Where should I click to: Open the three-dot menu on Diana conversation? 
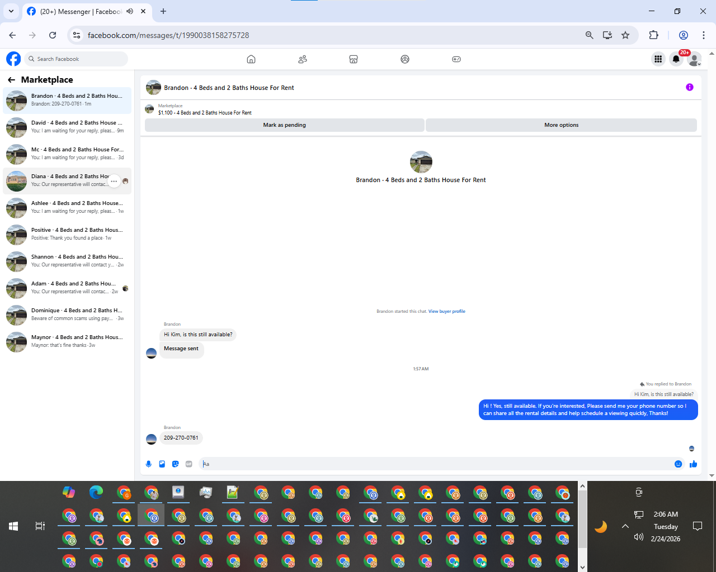tap(114, 181)
